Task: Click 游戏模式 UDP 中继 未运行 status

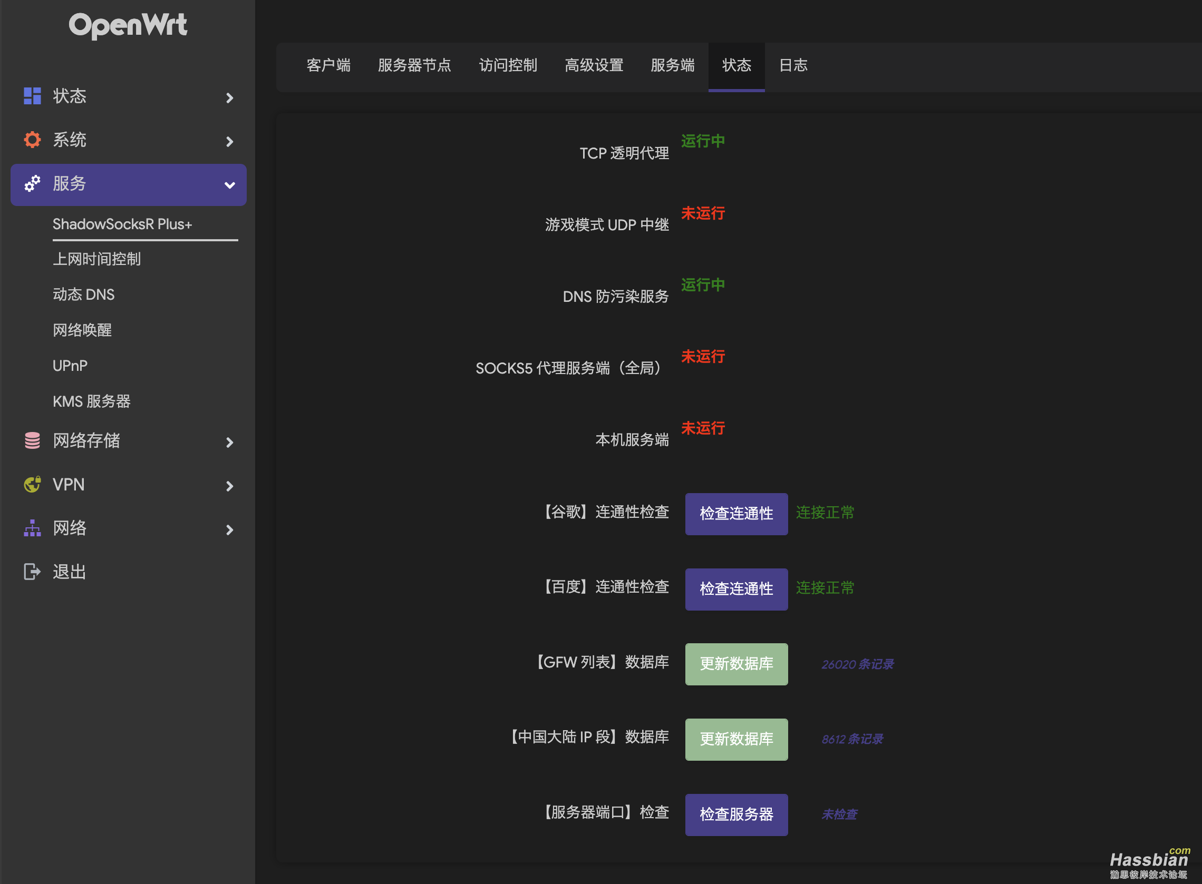Action: point(703,213)
